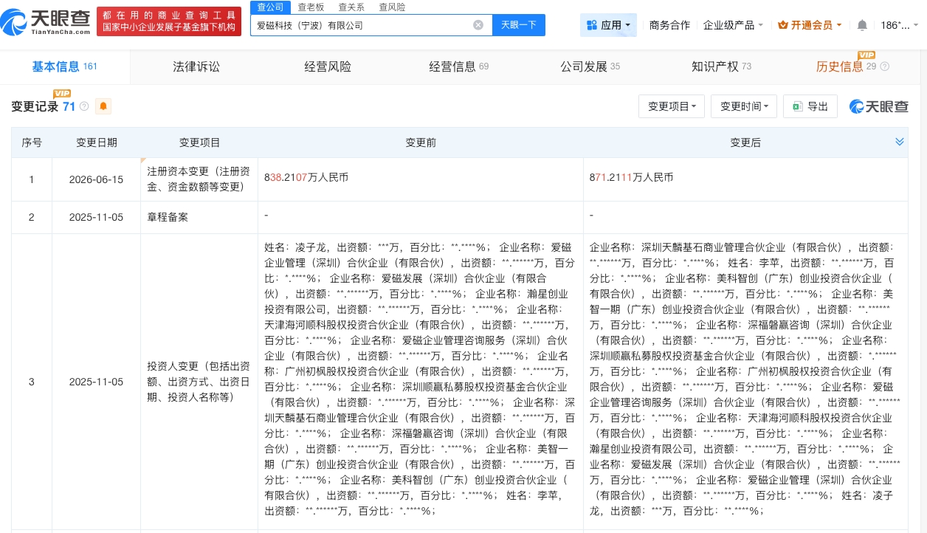This screenshot has width=927, height=533.
Task: Open the 开通会员 membership dropdown
Action: click(x=810, y=25)
